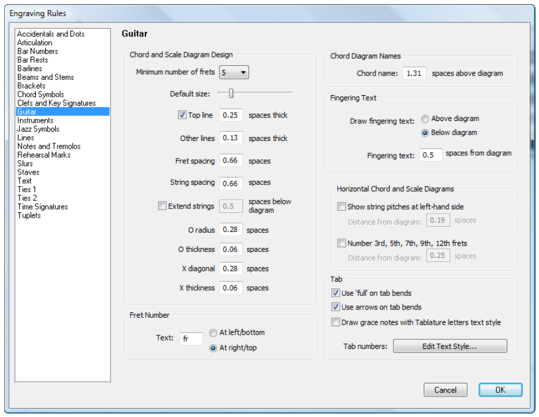Switch to the Tuplets category
The width and height of the screenshot is (539, 417).
(29, 216)
